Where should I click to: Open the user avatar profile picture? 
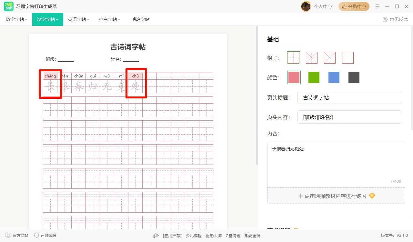306,6
